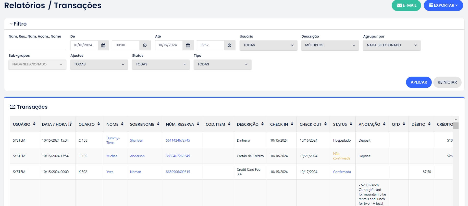Apply filters with APLICAR button

coord(419,82)
